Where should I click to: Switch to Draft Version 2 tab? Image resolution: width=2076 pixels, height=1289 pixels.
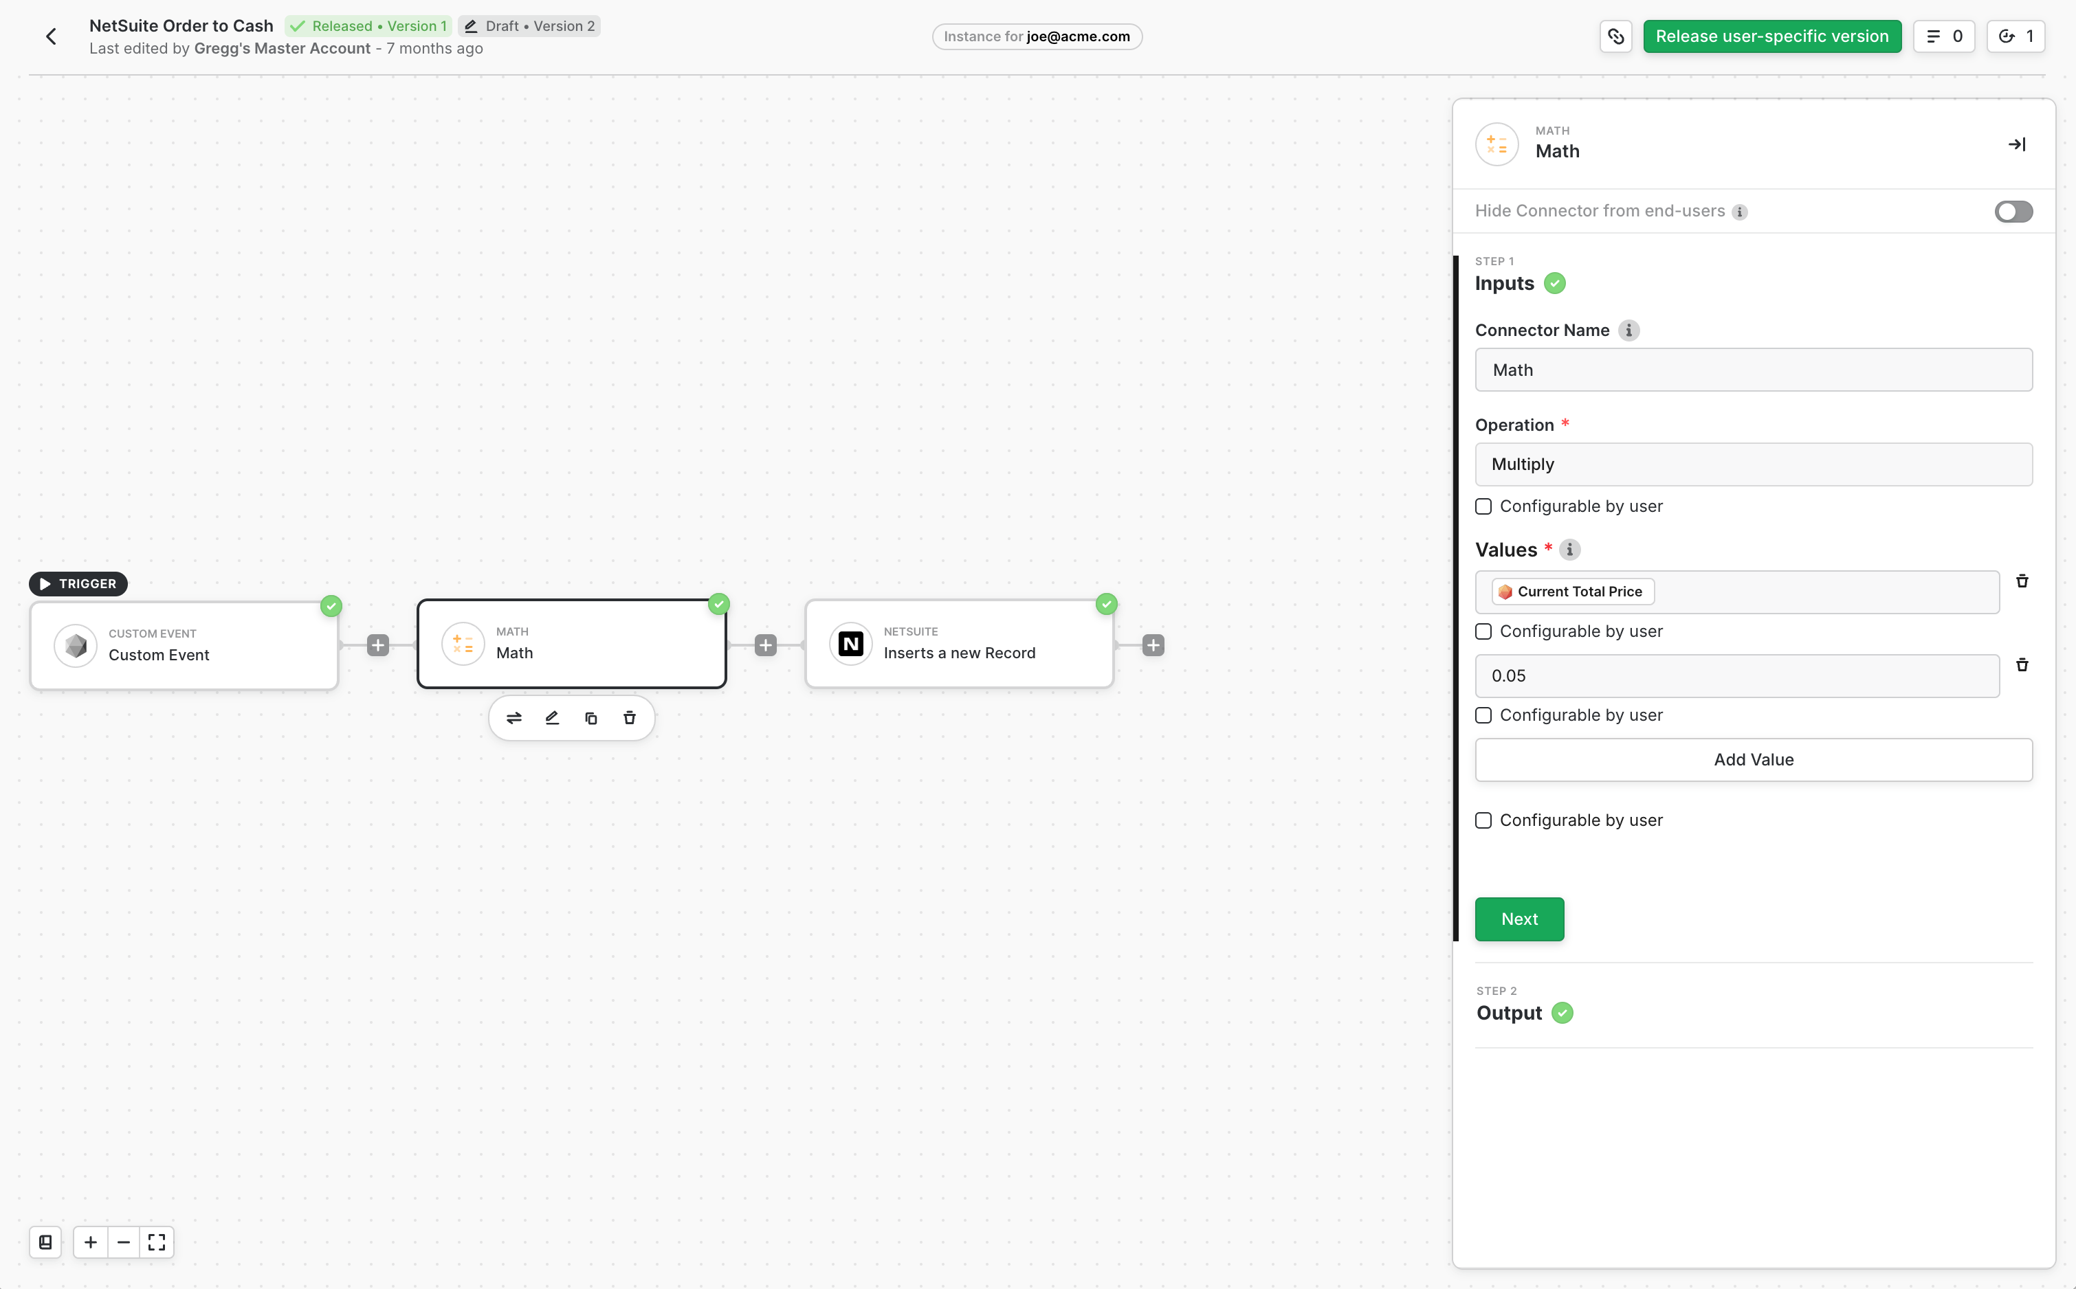(530, 26)
